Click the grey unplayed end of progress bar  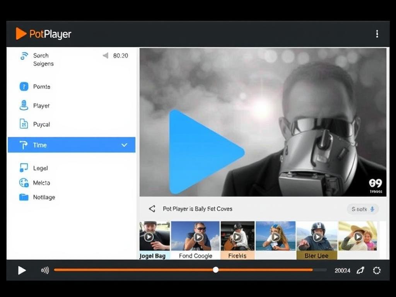(x=320, y=270)
